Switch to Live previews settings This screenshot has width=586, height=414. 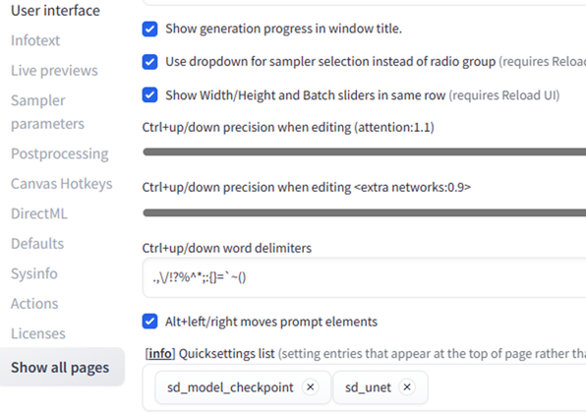(54, 70)
